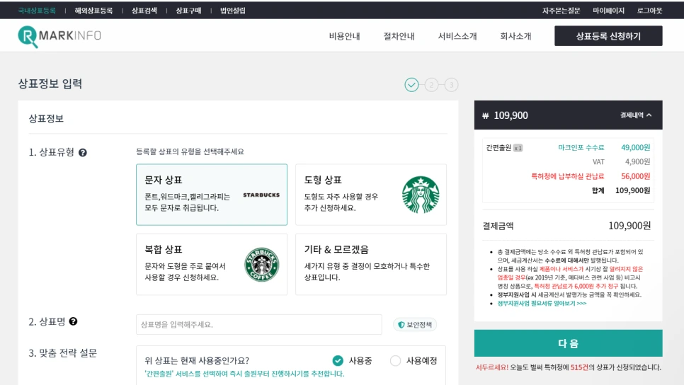Select the 기타 & 모르겠음 type card

click(x=371, y=264)
